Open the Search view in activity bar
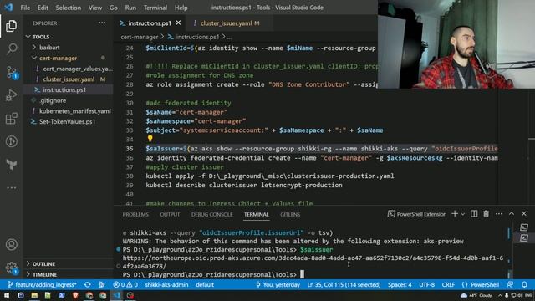 pyautogui.click(x=11, y=49)
